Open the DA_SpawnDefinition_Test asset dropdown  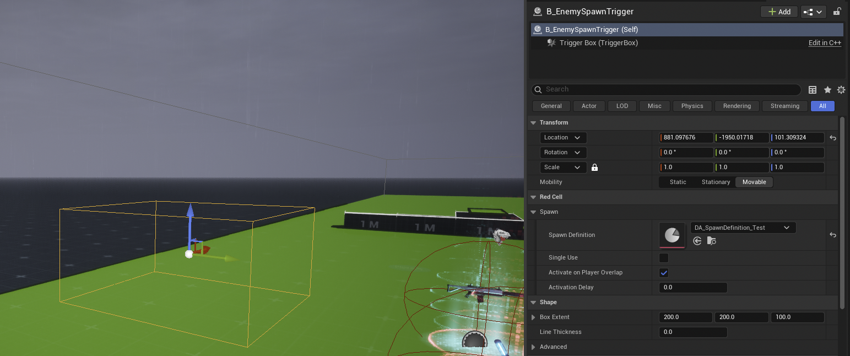(743, 228)
